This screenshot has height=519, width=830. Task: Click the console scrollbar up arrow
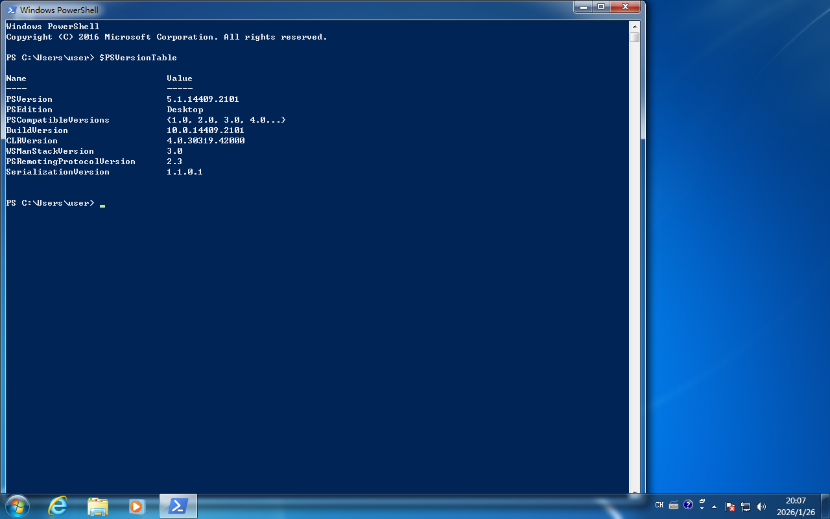[x=634, y=26]
